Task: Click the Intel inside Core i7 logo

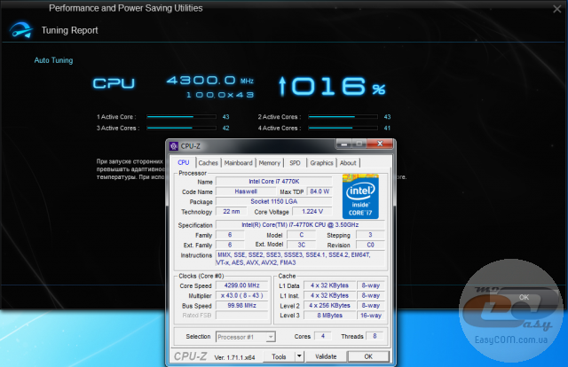Action: pyautogui.click(x=360, y=197)
